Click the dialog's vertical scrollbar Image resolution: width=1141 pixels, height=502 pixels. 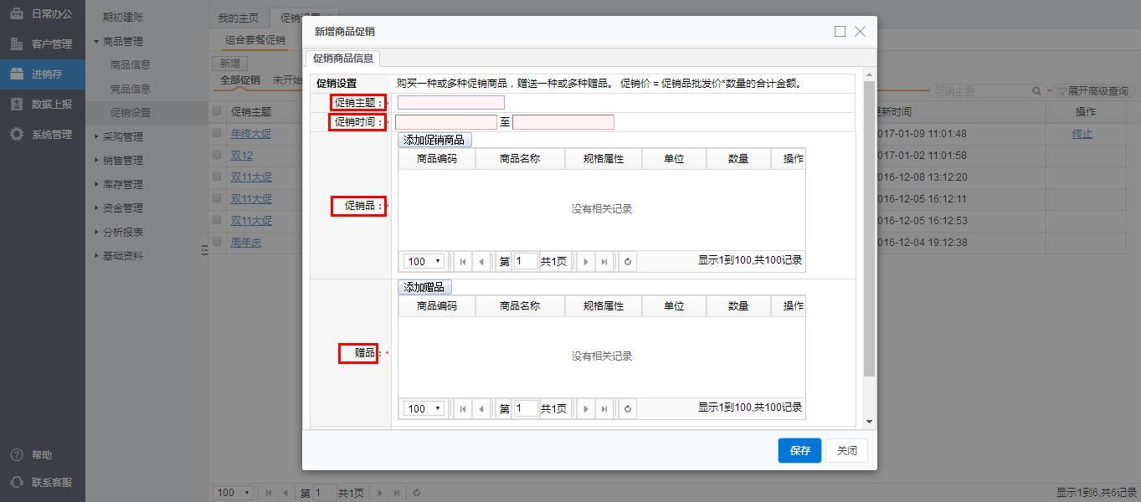[x=869, y=226]
